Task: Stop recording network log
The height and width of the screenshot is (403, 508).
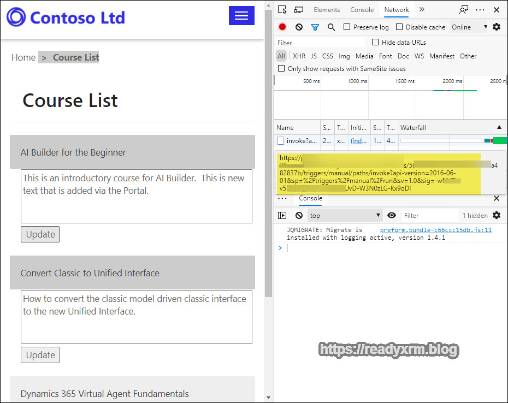Action: [282, 27]
